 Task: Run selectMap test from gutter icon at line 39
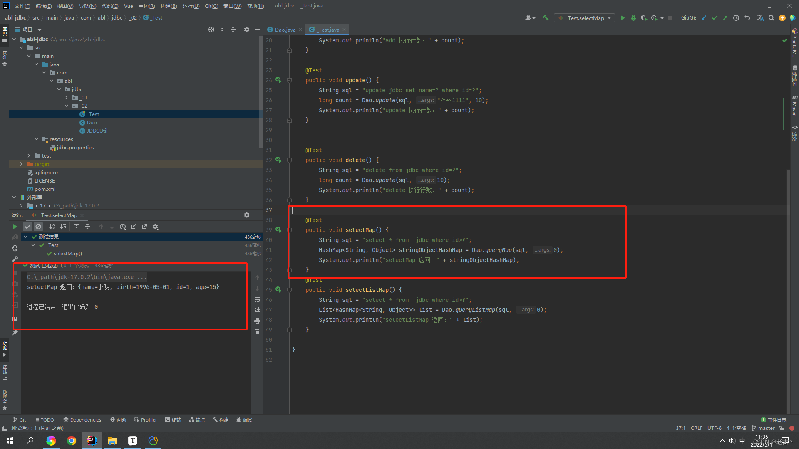point(278,229)
